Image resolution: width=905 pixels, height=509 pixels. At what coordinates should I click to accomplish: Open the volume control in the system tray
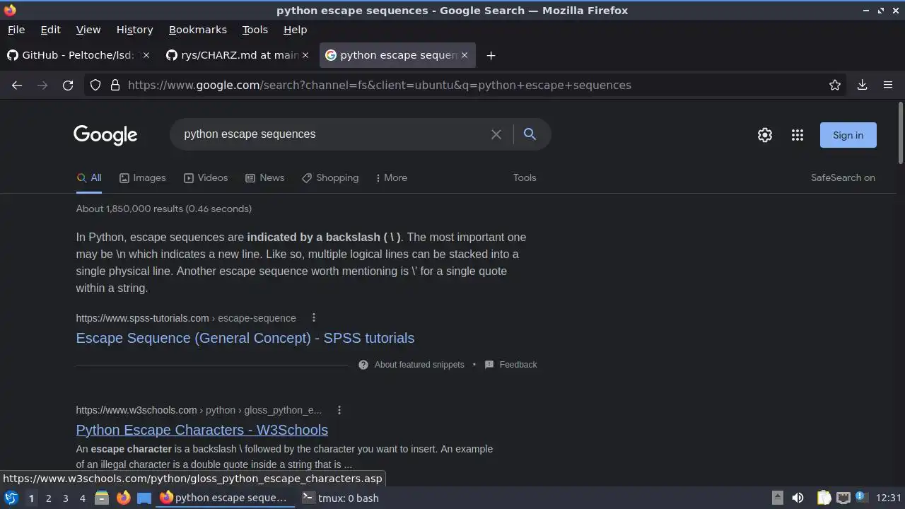pyautogui.click(x=798, y=498)
